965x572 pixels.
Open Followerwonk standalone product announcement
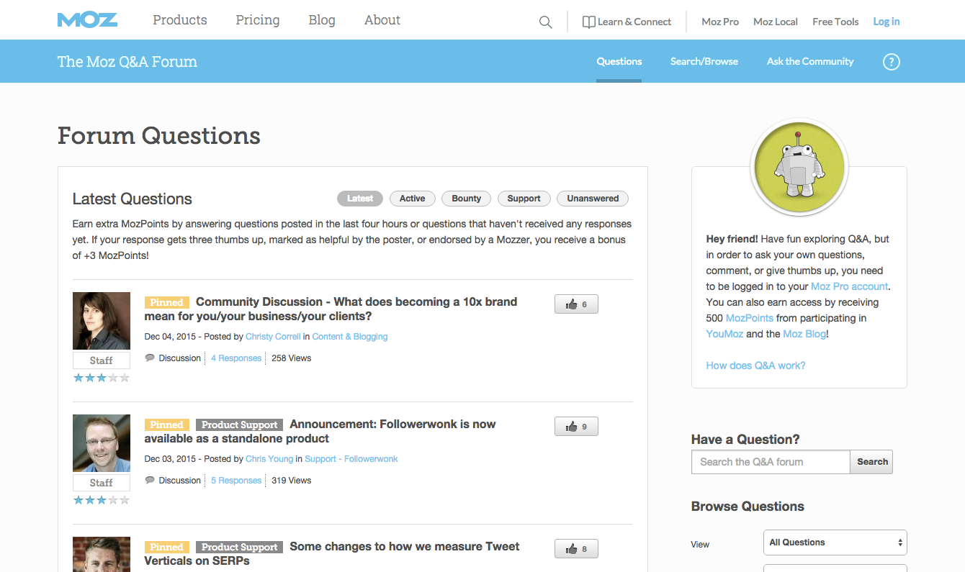[320, 432]
